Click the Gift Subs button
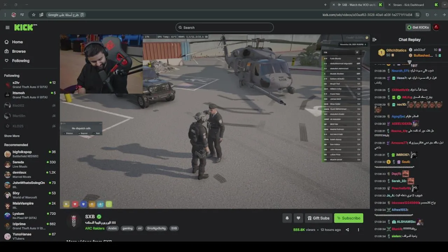 pyautogui.click(x=318, y=218)
